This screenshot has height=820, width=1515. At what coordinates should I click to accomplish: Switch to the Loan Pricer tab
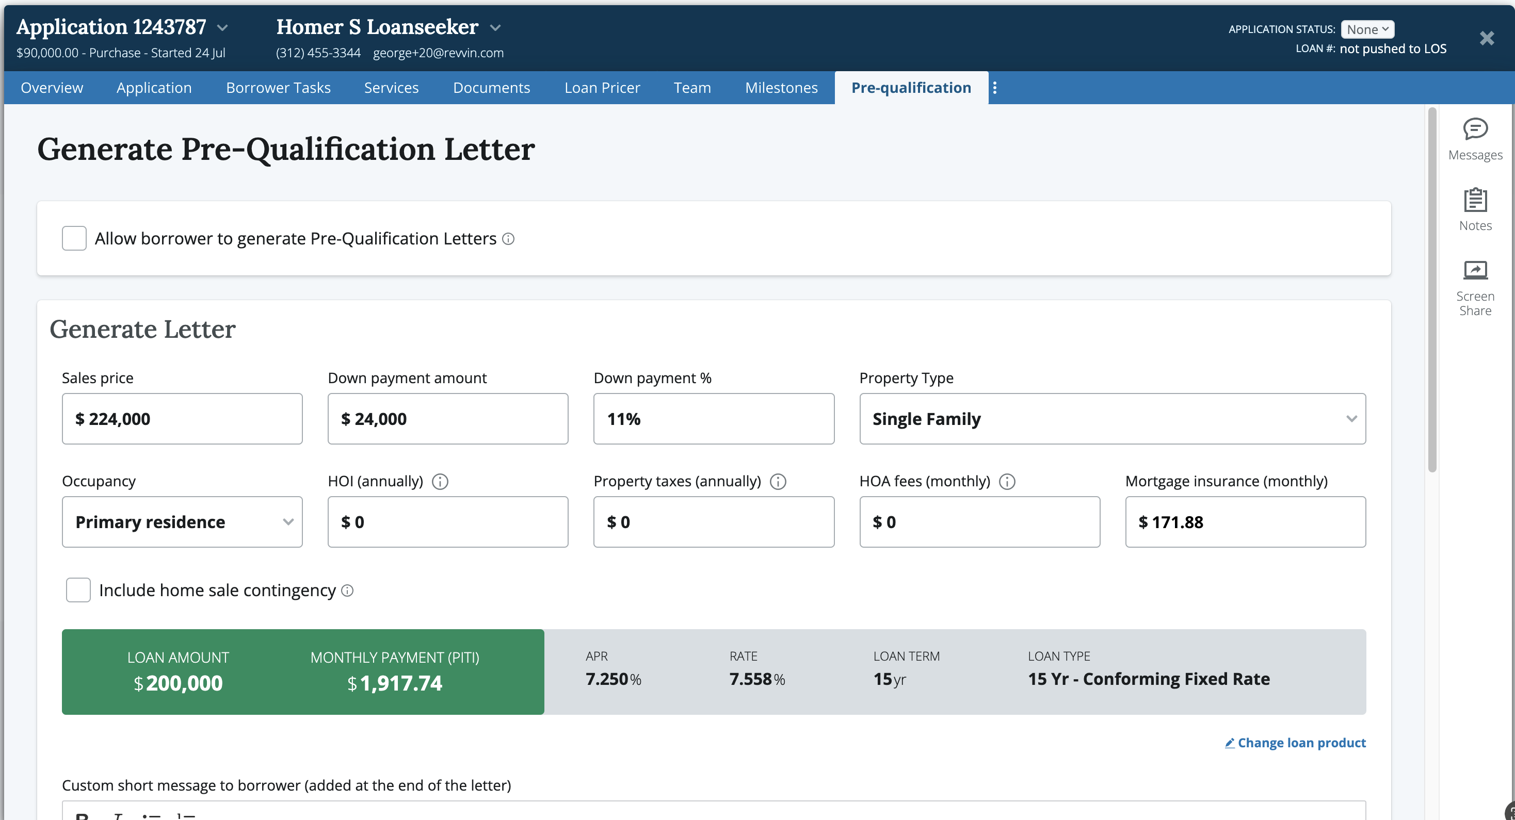pos(602,88)
